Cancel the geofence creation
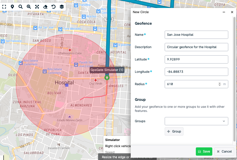Screen dimensions: 237x160 pos(224,152)
